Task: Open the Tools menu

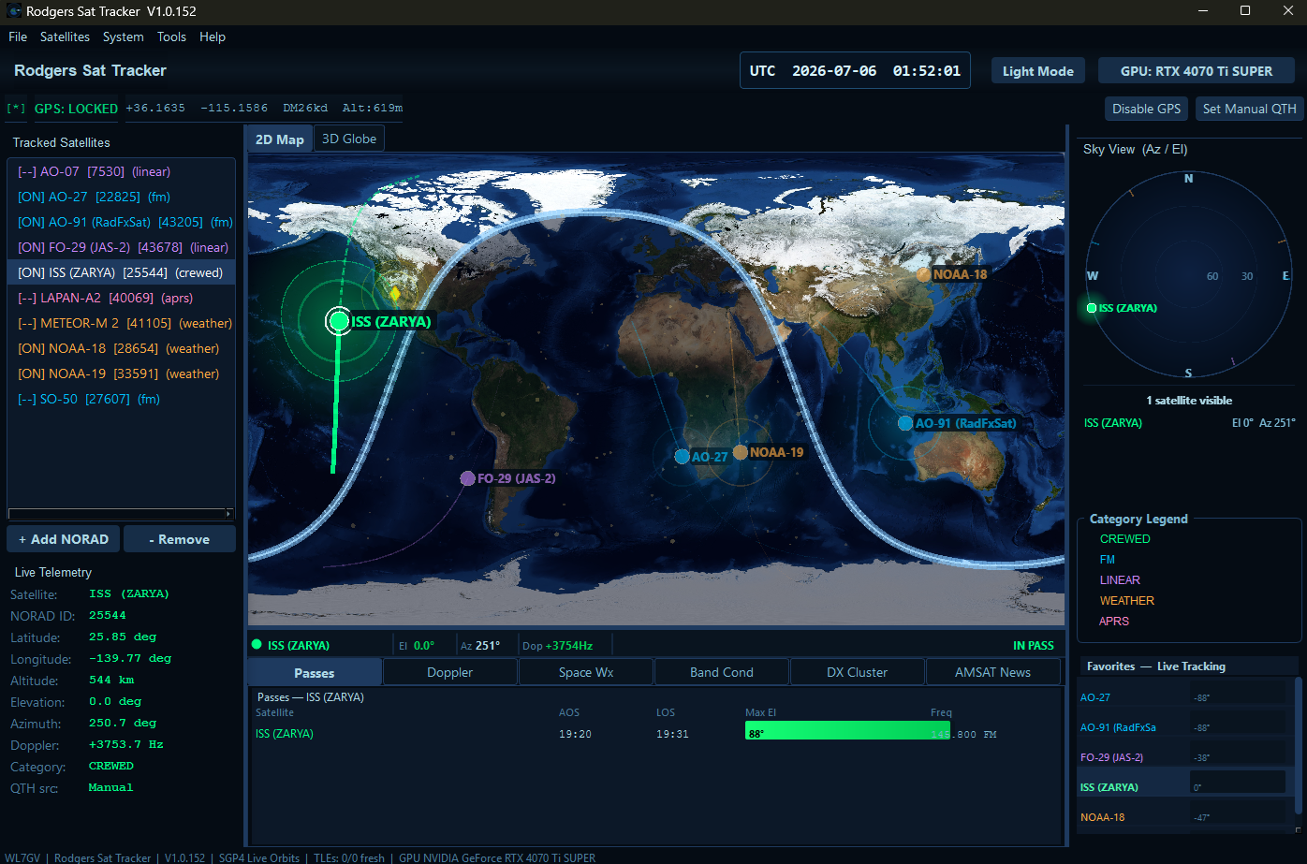Action: pos(172,37)
